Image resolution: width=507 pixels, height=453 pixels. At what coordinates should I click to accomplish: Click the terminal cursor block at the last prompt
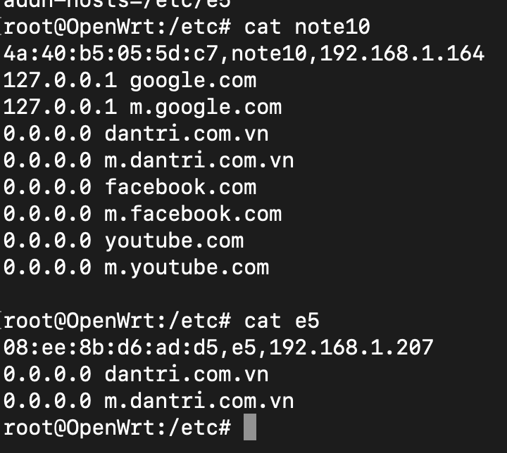click(x=250, y=428)
